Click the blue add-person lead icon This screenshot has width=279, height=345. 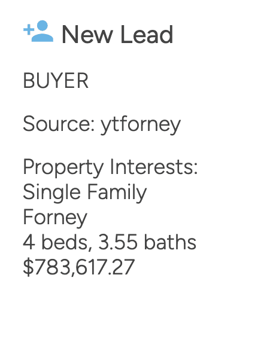click(38, 31)
